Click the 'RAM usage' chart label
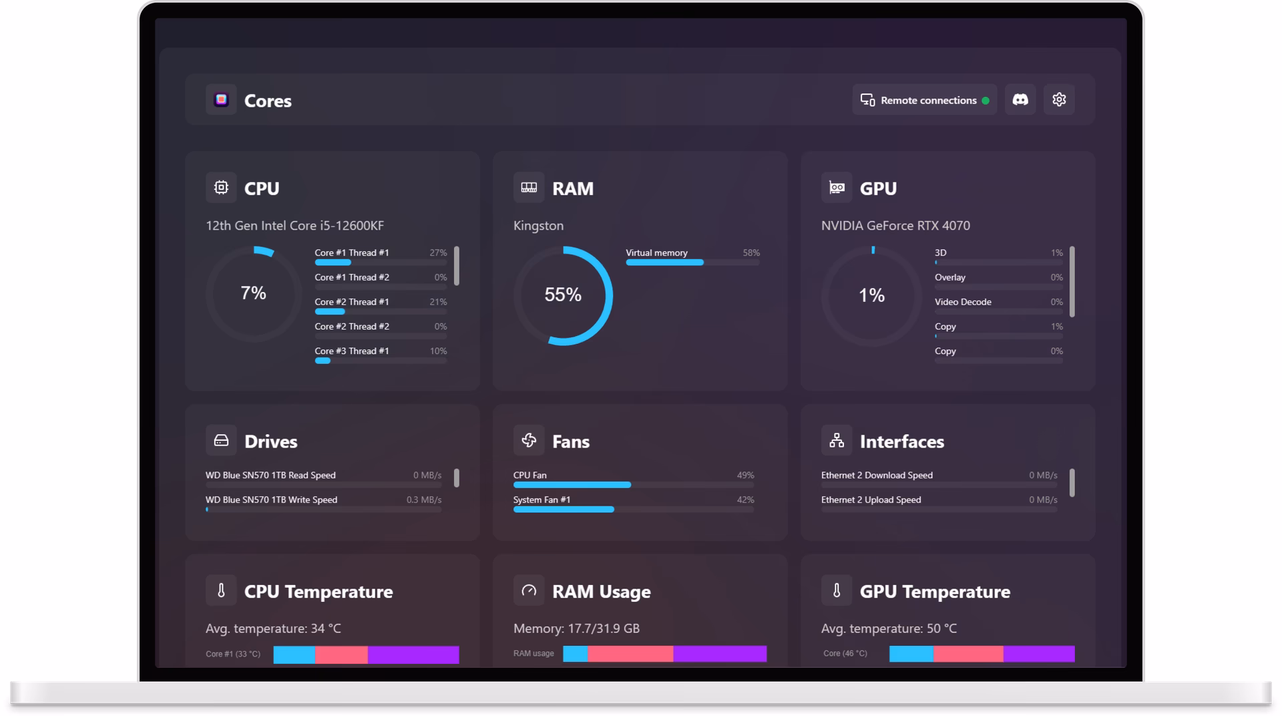The width and height of the screenshot is (1282, 716). (x=533, y=653)
